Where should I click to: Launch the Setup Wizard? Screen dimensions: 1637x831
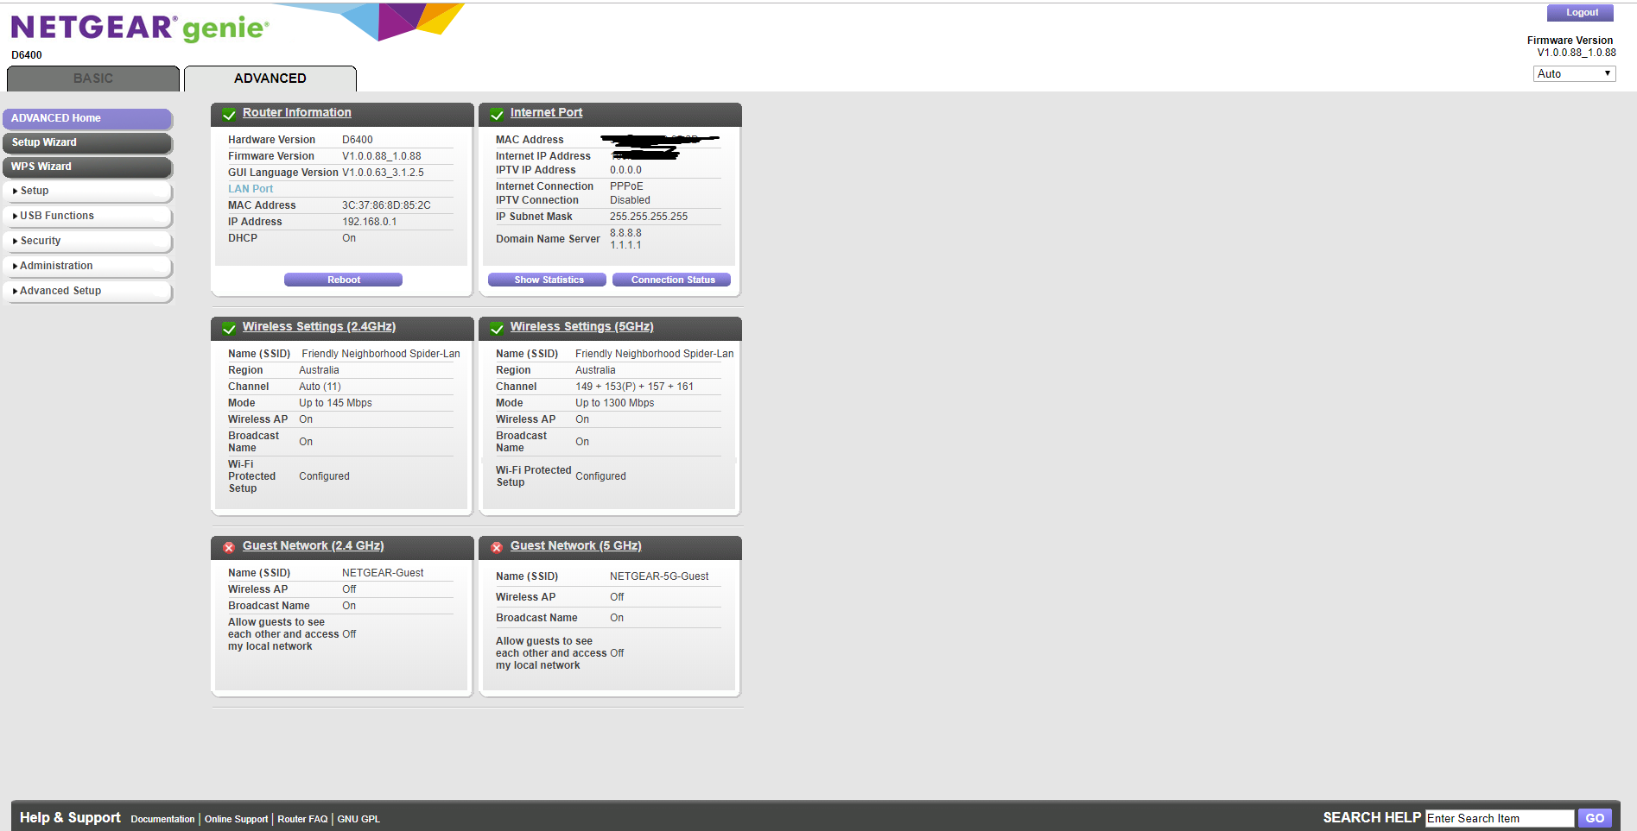point(87,142)
